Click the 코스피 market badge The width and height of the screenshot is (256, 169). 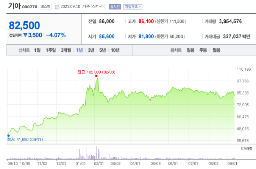(45, 7)
